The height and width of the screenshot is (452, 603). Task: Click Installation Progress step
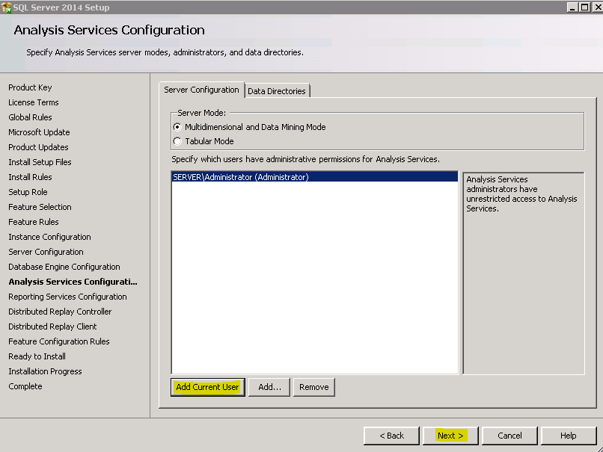(x=45, y=371)
